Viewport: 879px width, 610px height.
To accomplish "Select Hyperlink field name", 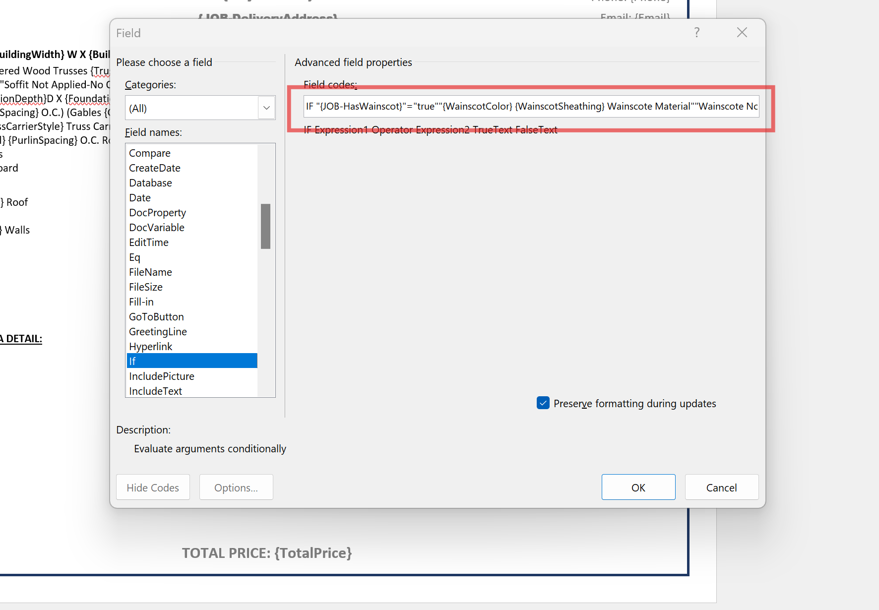I will click(150, 347).
